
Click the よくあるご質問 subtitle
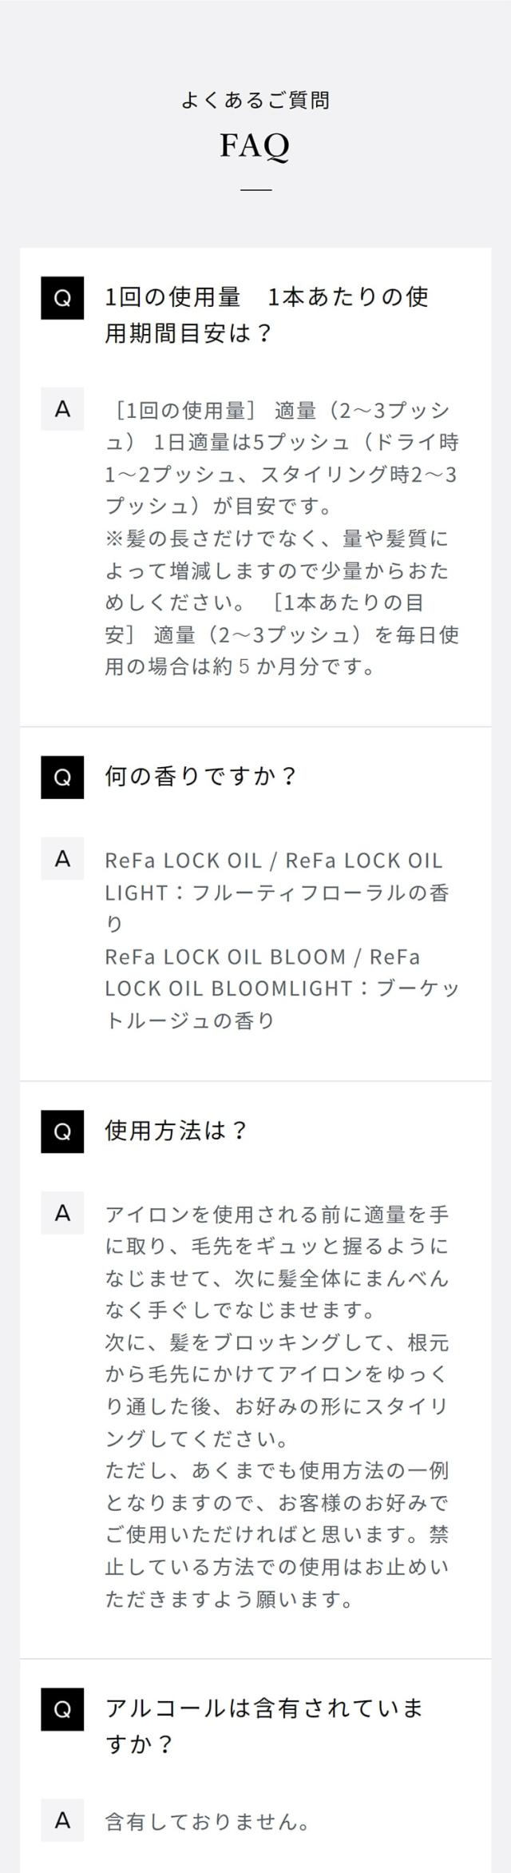[255, 101]
